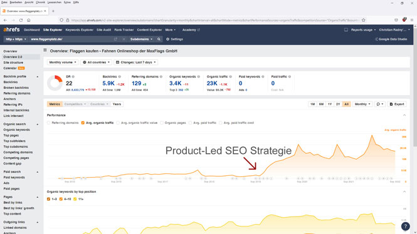This screenshot has height=234, width=417.
Task: Close the Overview www.flaggenplatz.de tab
Action: click(x=45, y=11)
